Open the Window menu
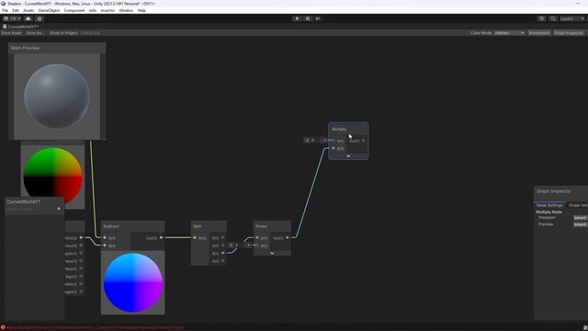The height and width of the screenshot is (331, 588). [x=126, y=10]
